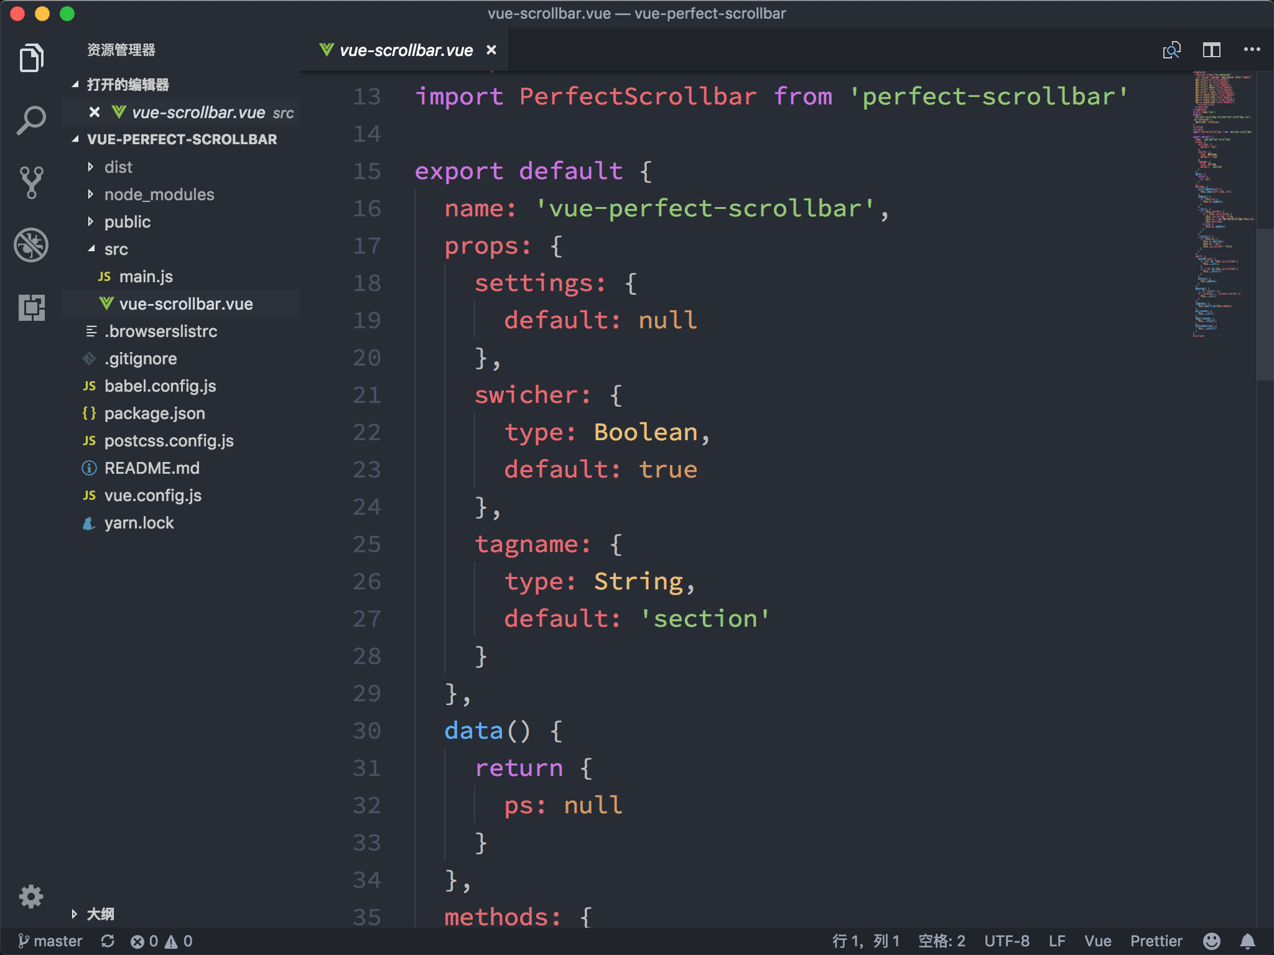The height and width of the screenshot is (955, 1274).
Task: Split the editor to the right
Action: (1211, 50)
